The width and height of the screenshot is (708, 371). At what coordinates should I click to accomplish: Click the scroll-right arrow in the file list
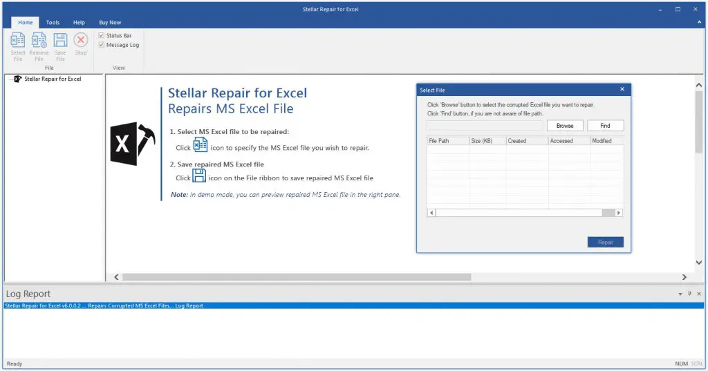pyautogui.click(x=618, y=213)
